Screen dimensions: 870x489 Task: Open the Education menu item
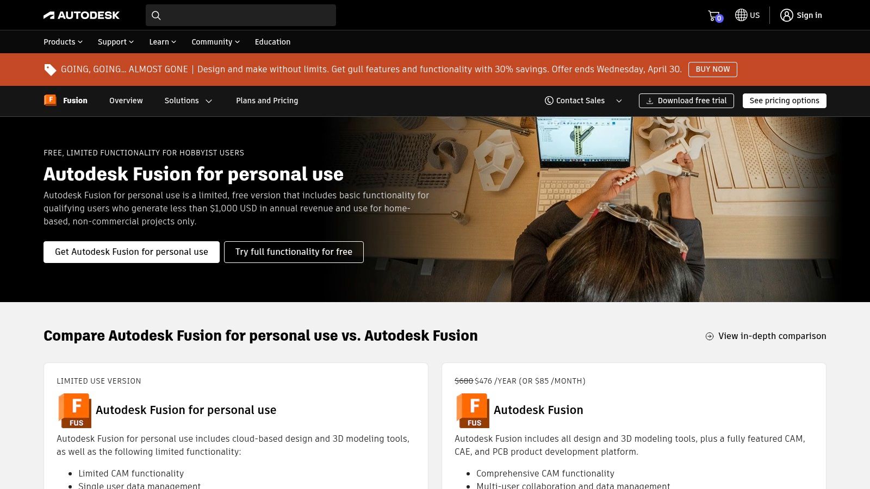(x=272, y=42)
